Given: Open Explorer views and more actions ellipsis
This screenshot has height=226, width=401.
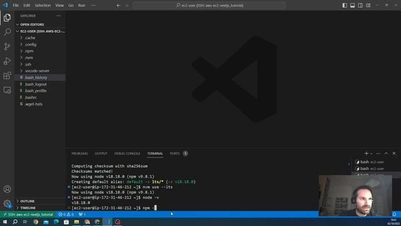Looking at the screenshot, I should point(58,16).
